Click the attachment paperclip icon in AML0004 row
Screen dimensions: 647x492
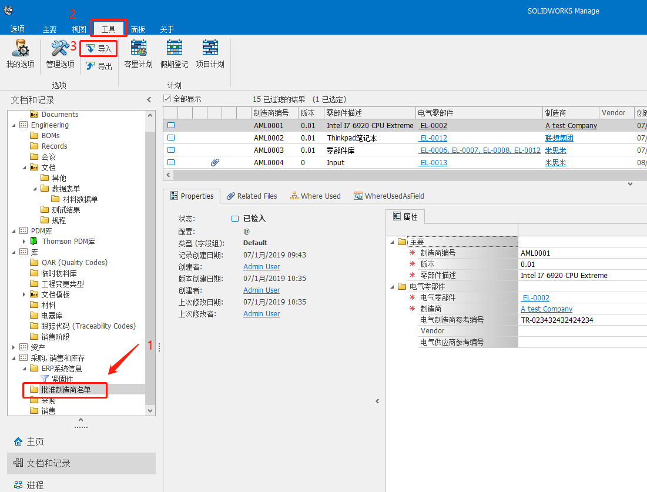pyautogui.click(x=215, y=162)
